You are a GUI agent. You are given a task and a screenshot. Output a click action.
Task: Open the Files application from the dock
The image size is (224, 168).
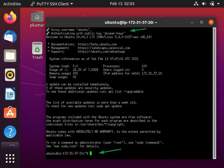(x=10, y=55)
